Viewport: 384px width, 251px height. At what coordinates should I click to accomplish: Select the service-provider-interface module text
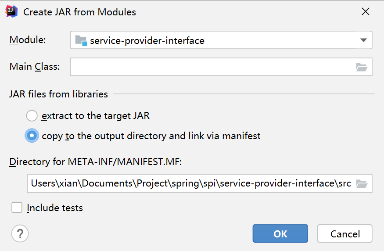147,41
